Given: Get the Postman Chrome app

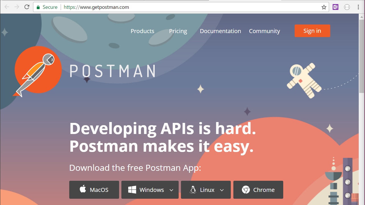Looking at the screenshot, I should [258, 190].
